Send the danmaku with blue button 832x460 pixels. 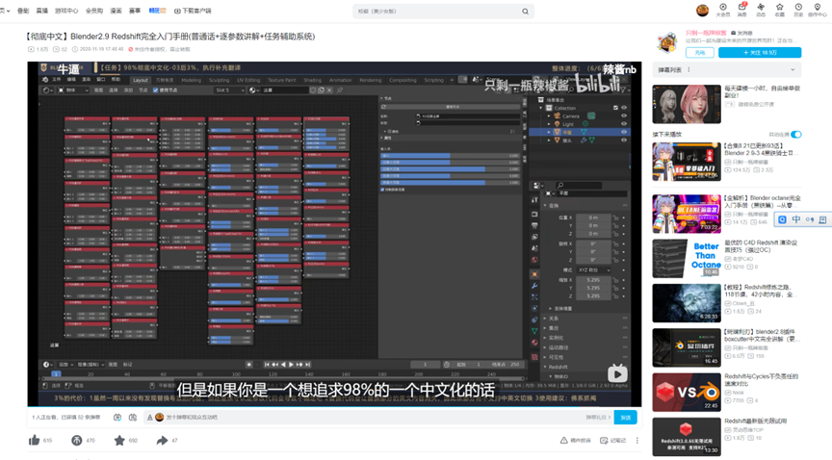(x=625, y=418)
